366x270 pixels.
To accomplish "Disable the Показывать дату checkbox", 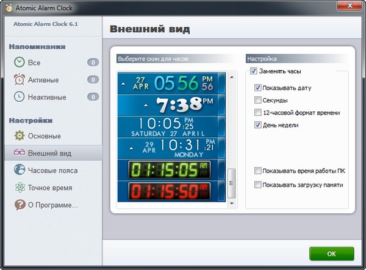I will (x=259, y=88).
